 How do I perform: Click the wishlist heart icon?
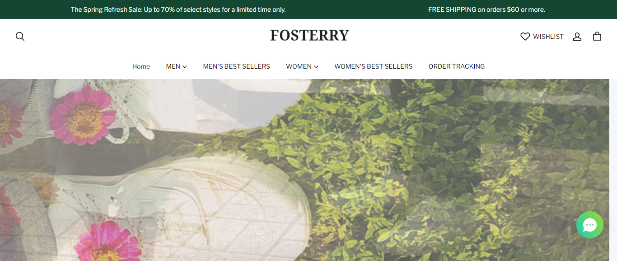[525, 37]
